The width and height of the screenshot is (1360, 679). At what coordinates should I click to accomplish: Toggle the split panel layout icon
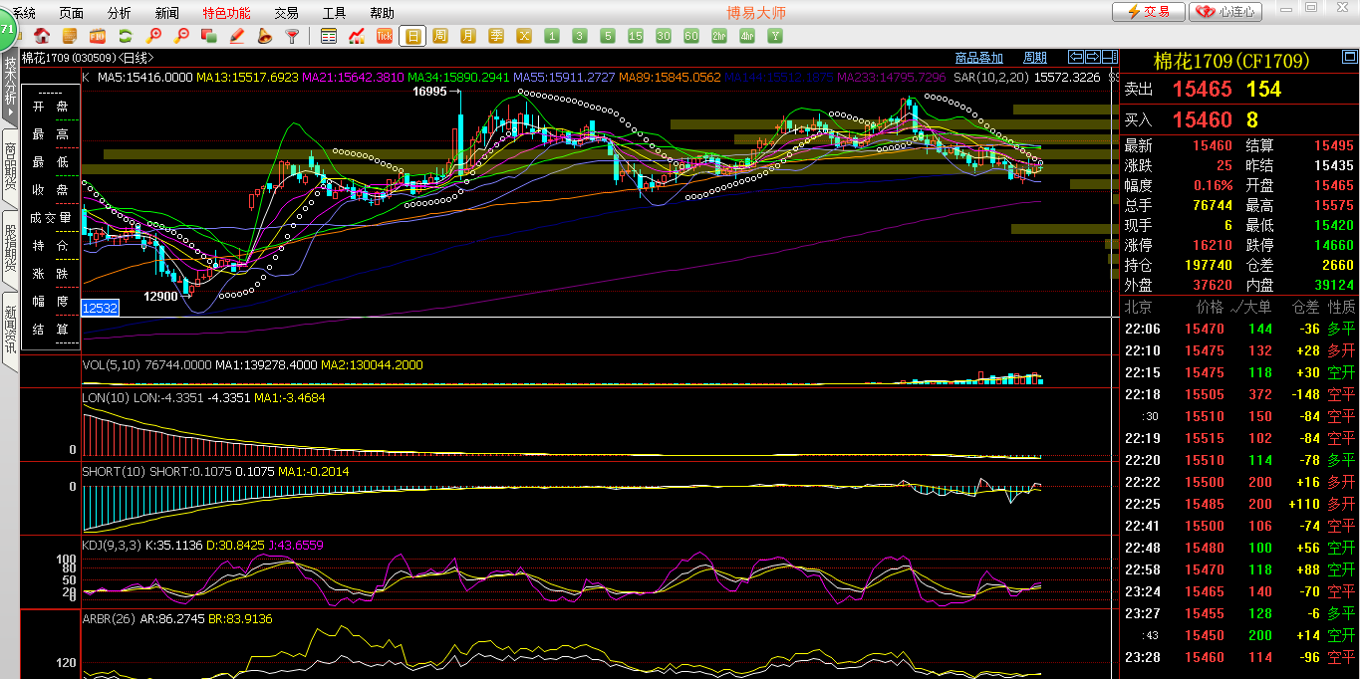(1110, 57)
